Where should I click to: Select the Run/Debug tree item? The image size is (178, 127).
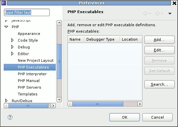tap(22, 101)
